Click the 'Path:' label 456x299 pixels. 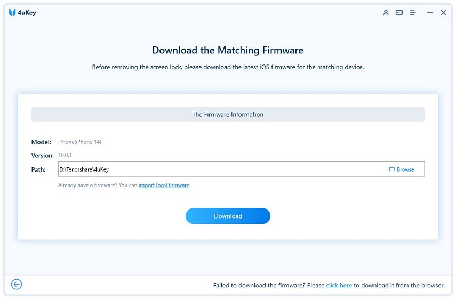[38, 169]
